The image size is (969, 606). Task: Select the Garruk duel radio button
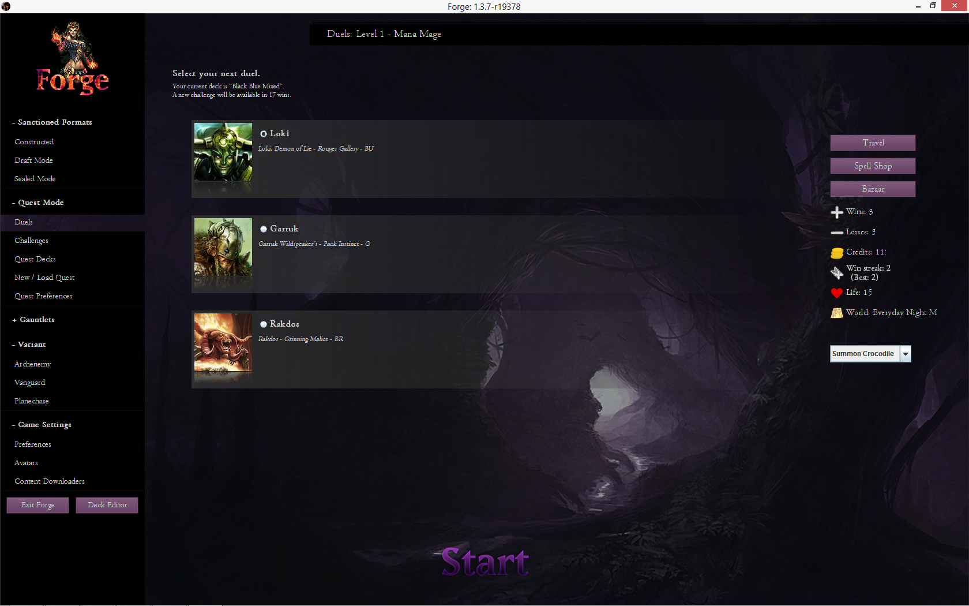click(x=264, y=229)
